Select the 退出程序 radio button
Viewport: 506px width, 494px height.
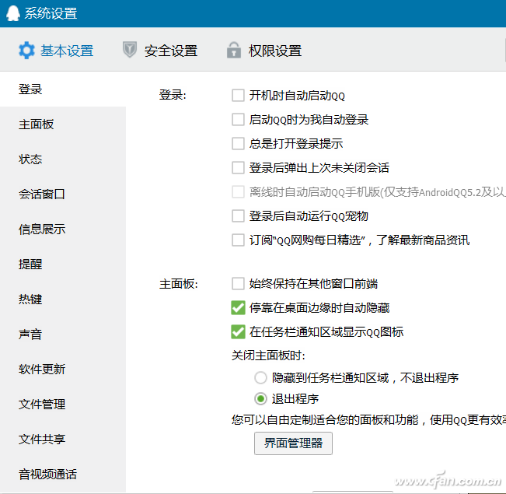click(260, 398)
